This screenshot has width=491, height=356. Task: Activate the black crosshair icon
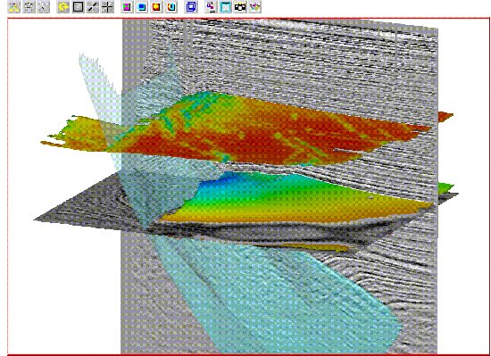(x=107, y=7)
